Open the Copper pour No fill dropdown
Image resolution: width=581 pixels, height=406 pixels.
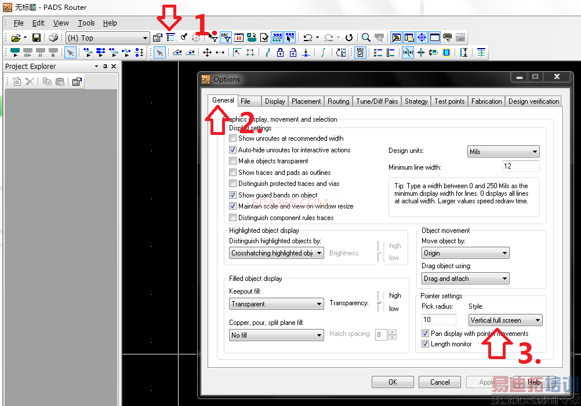pyautogui.click(x=277, y=335)
